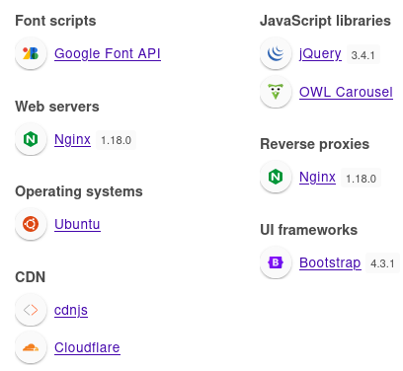Open the jQuery link
This screenshot has width=403, height=371.
[320, 53]
